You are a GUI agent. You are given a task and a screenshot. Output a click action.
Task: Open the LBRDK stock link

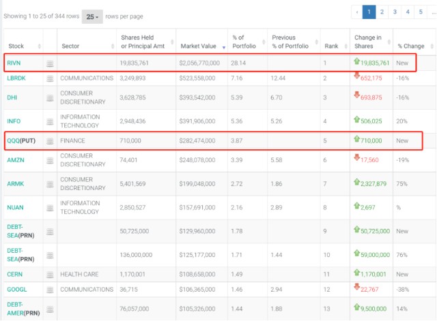click(x=16, y=78)
